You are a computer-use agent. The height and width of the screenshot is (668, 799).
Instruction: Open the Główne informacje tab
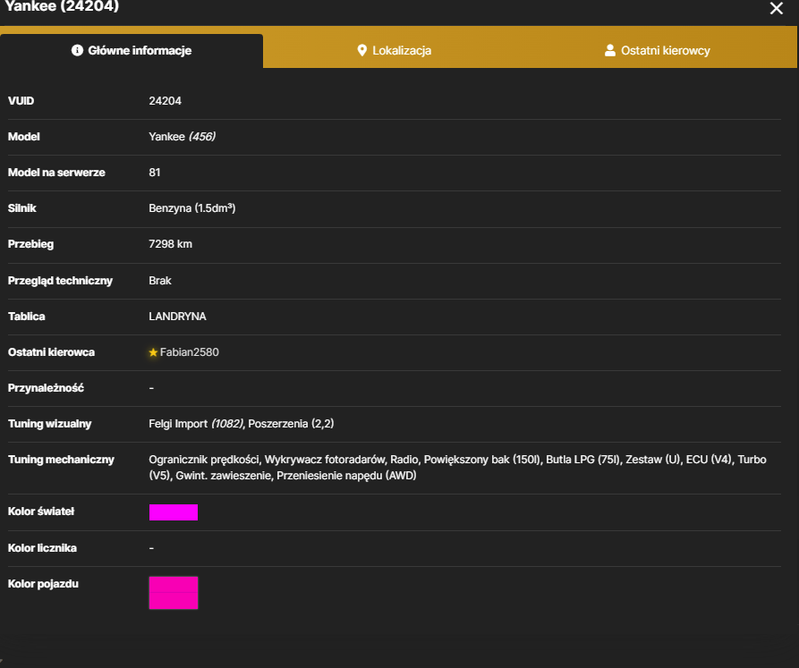click(132, 50)
